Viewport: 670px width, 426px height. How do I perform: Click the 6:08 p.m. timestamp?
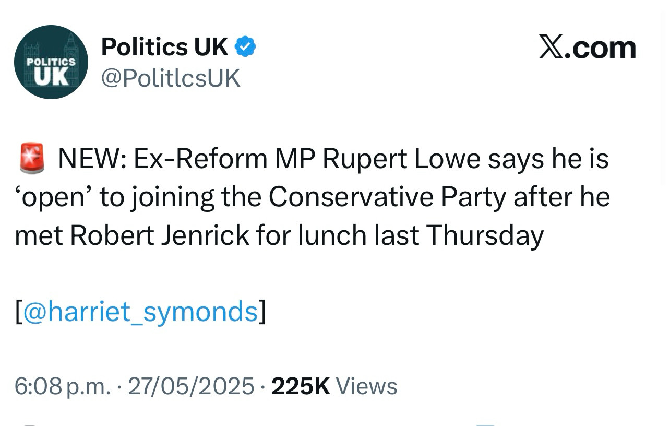tap(63, 386)
